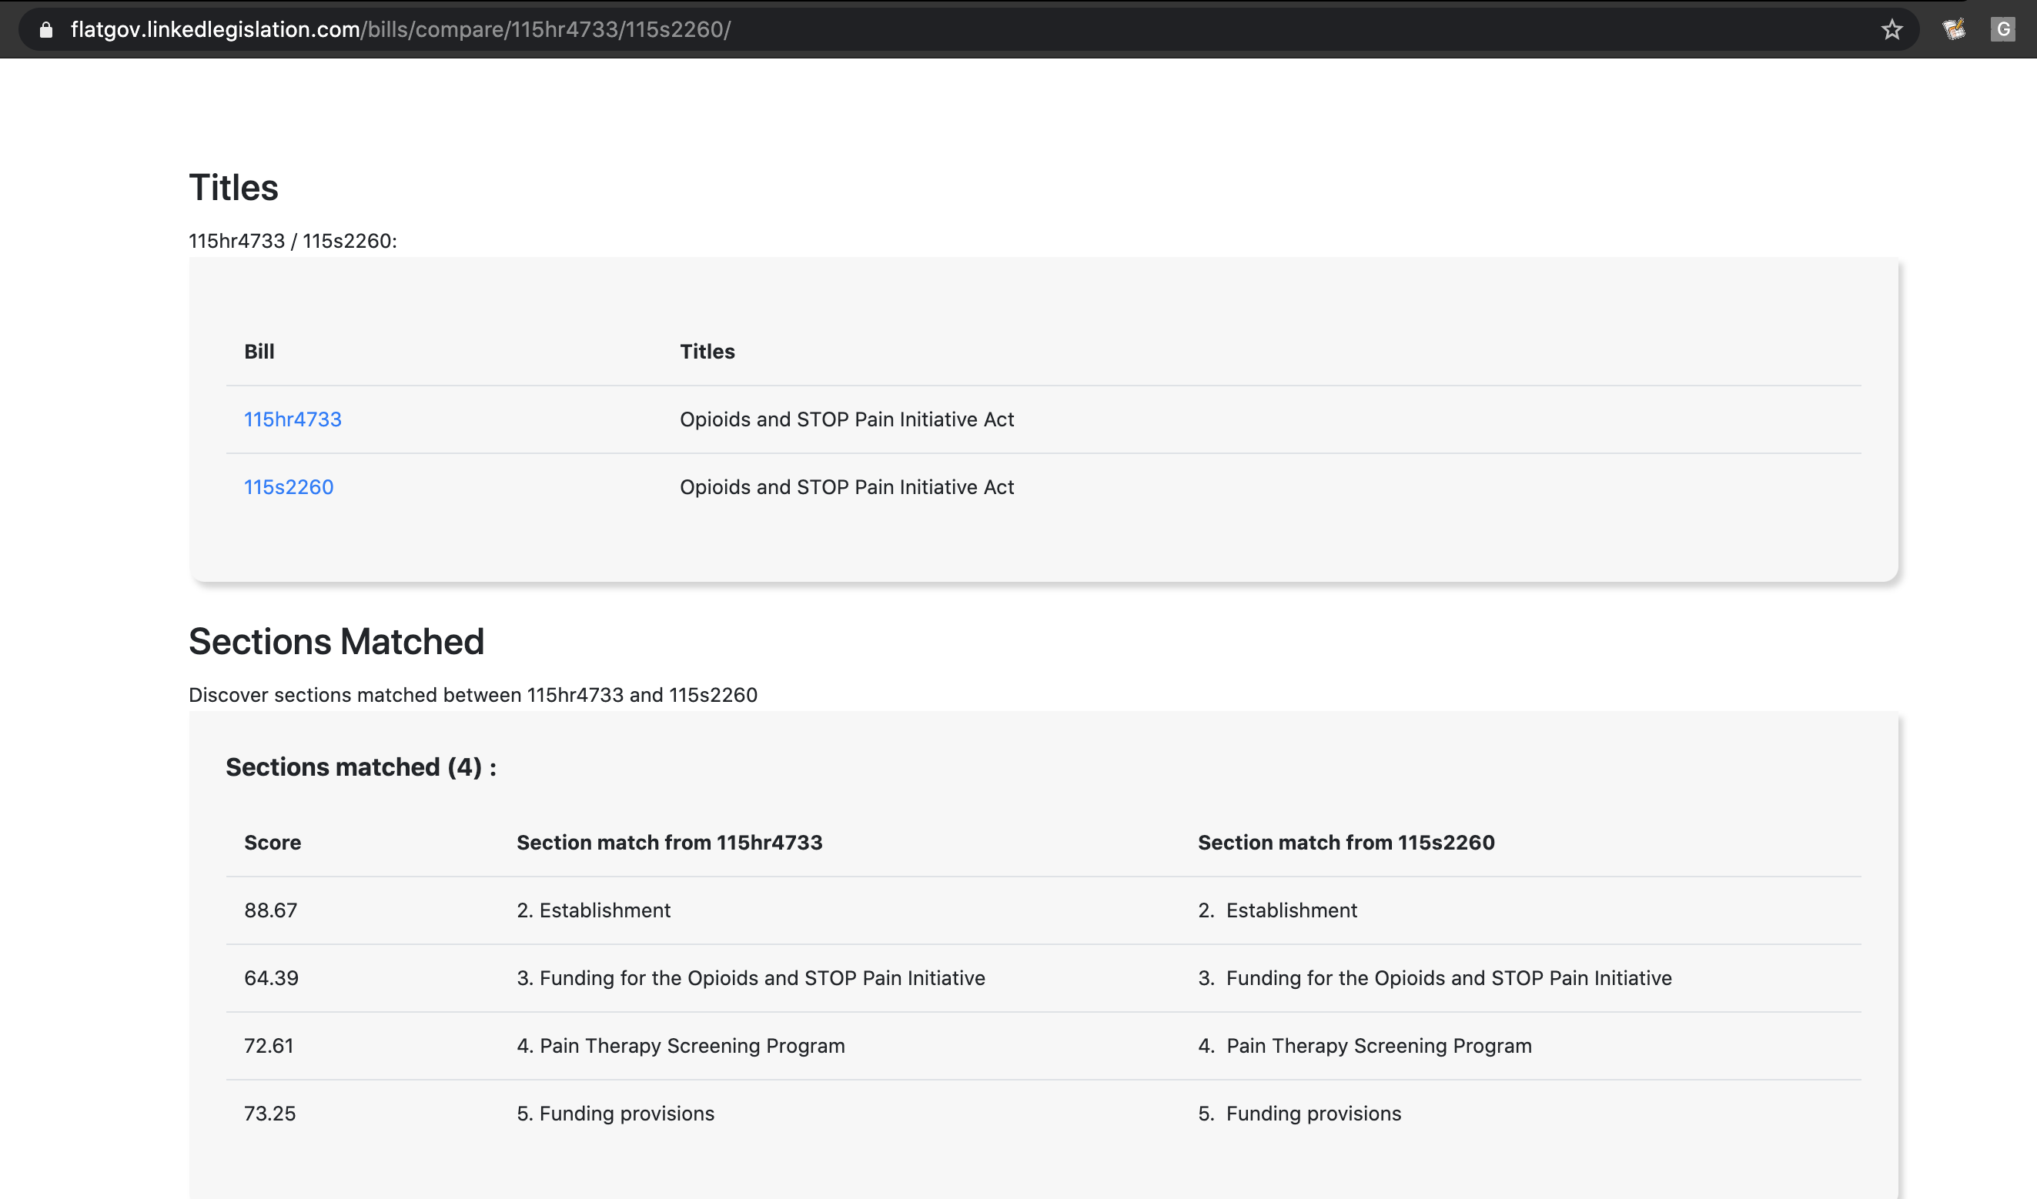Bookmark this page with star icon
2037x1199 pixels.
pyautogui.click(x=1891, y=30)
